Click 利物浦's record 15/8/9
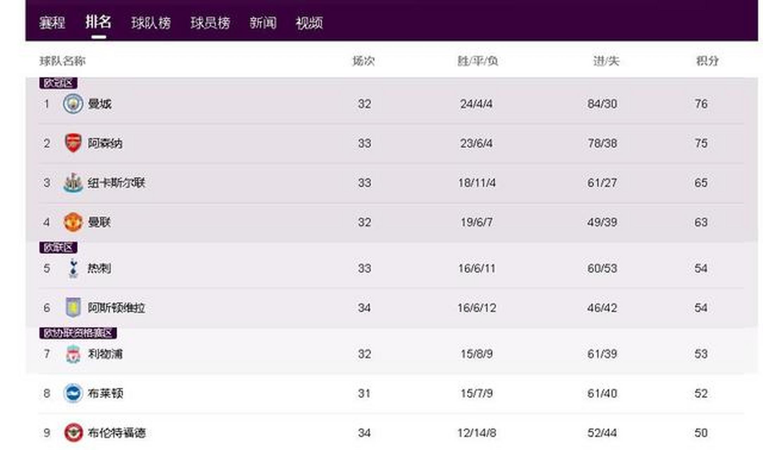 (x=476, y=354)
